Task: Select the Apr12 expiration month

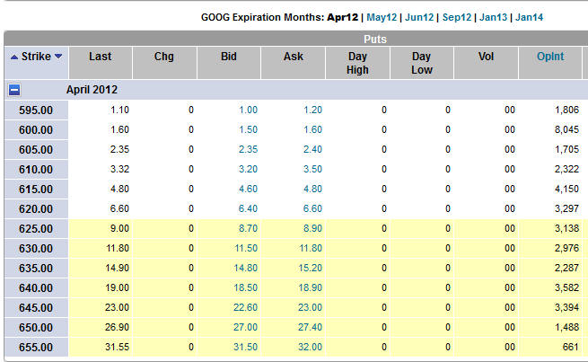Action: pyautogui.click(x=343, y=17)
